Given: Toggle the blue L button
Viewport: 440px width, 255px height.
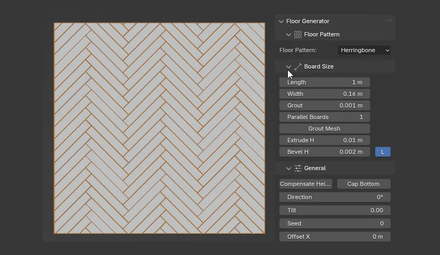Looking at the screenshot, I should pyautogui.click(x=383, y=152).
